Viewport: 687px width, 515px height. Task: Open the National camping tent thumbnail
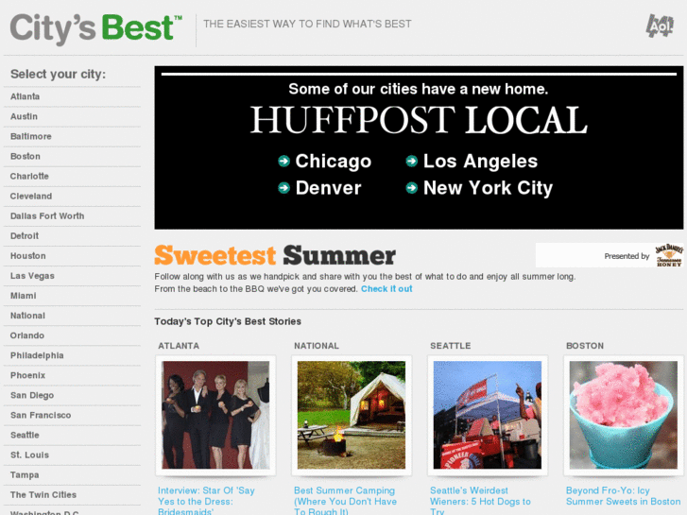pyautogui.click(x=352, y=415)
